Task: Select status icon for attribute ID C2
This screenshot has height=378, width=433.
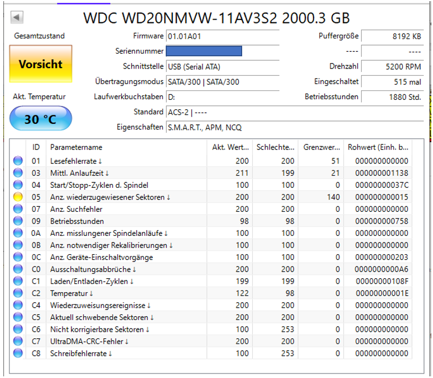Action: point(18,293)
